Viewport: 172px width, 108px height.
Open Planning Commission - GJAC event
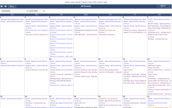click(x=61, y=56)
